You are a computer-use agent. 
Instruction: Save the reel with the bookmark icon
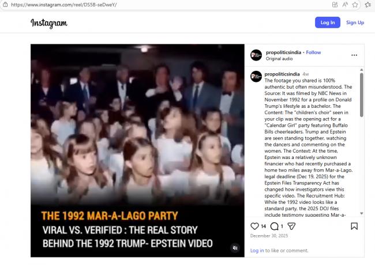tap(354, 226)
